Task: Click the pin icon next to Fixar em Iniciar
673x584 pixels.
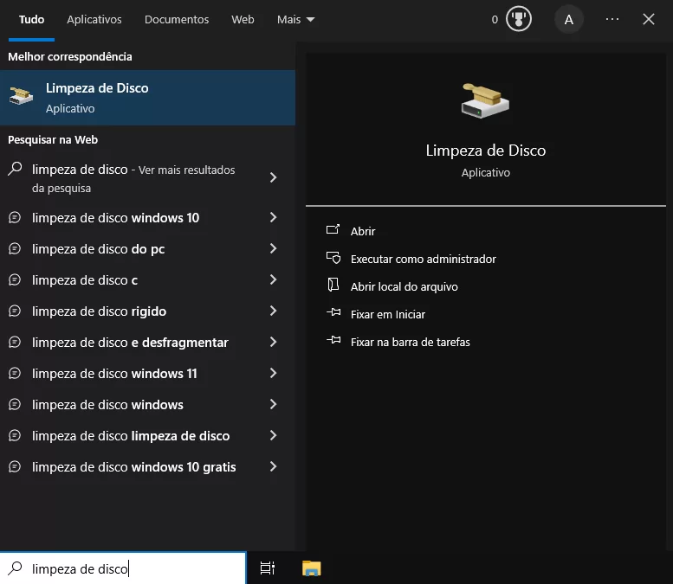Action: coord(333,312)
